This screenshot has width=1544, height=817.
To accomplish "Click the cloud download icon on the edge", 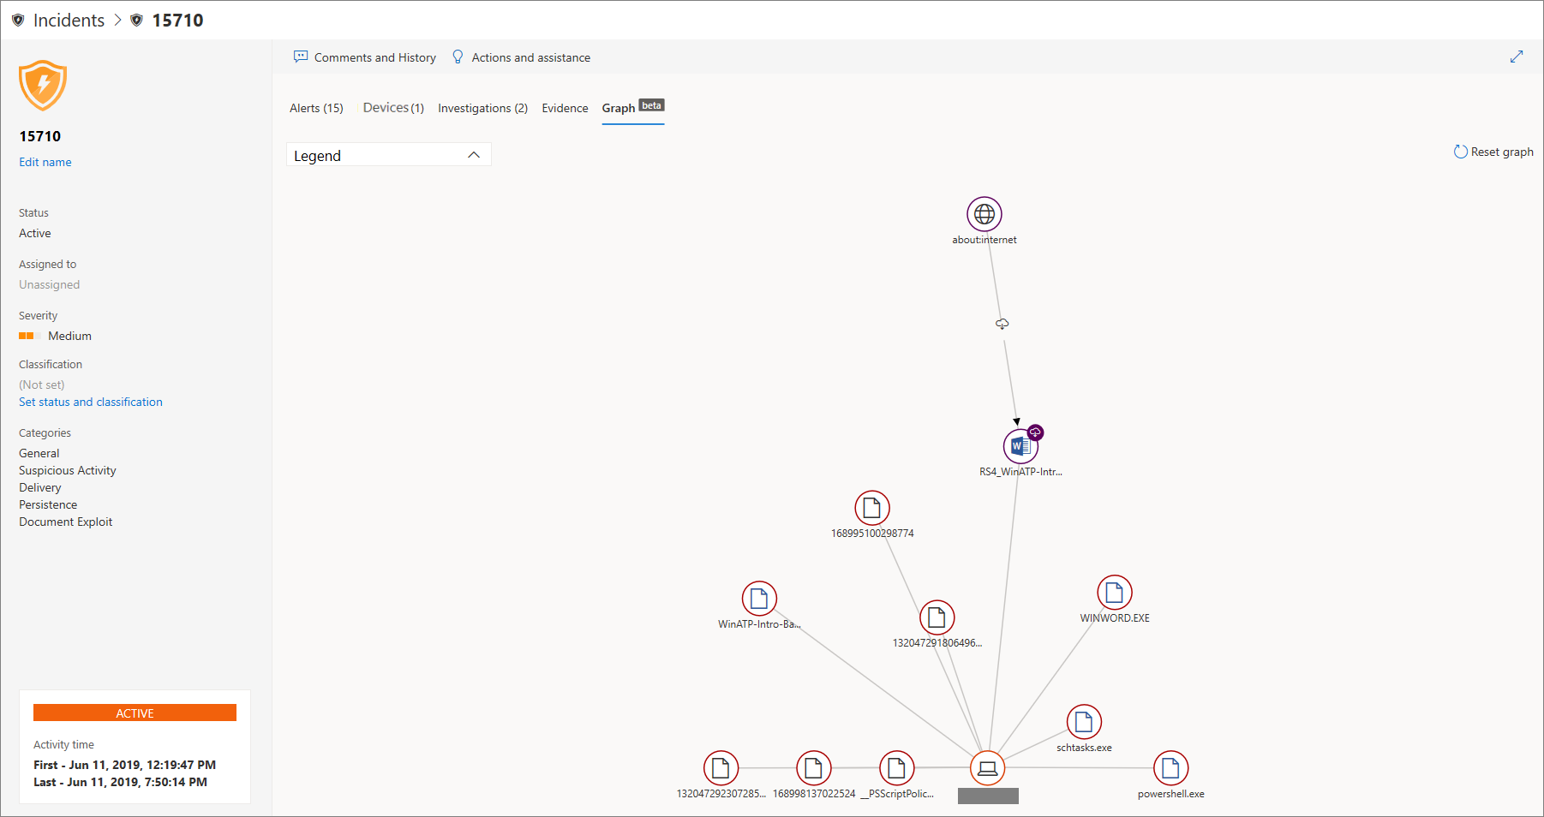I will coord(1002,324).
